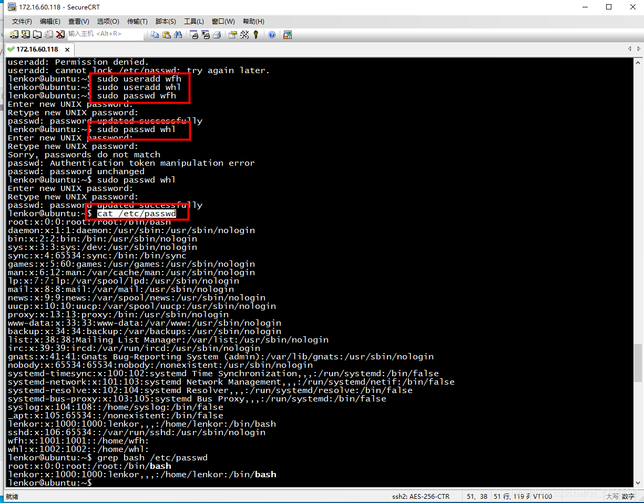Image resolution: width=644 pixels, height=503 pixels.
Task: Open Session Options icon
Action: [233, 35]
